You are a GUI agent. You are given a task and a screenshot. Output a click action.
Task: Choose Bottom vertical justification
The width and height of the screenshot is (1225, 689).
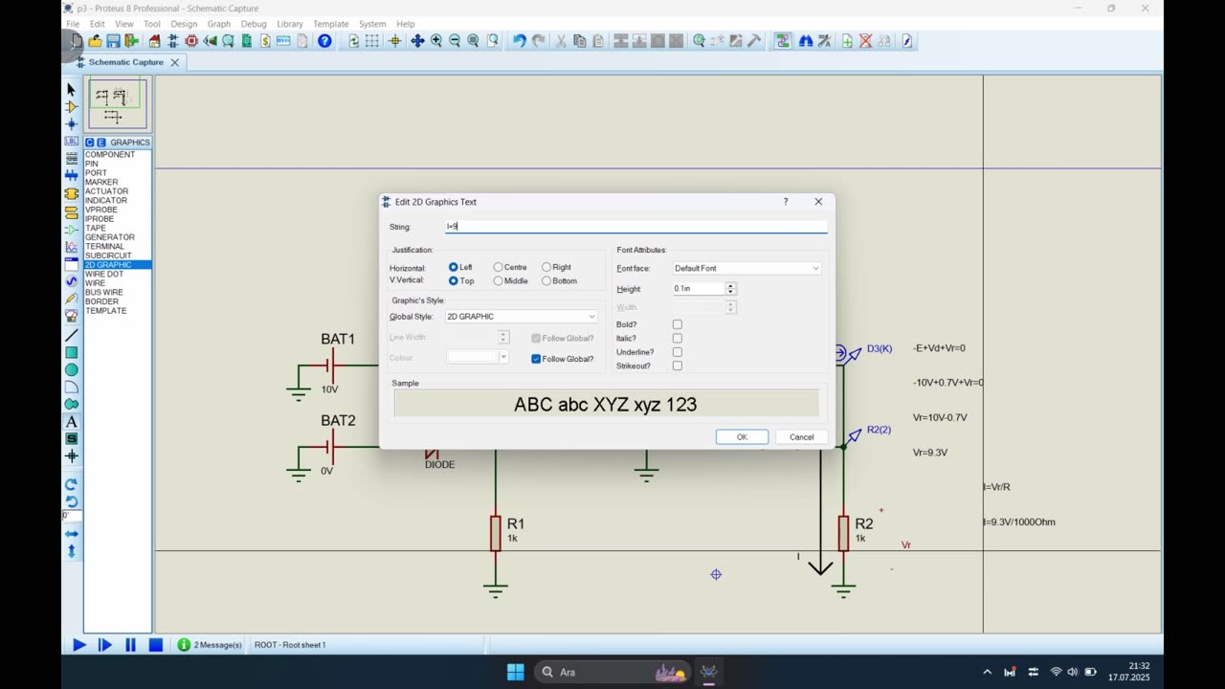(546, 281)
